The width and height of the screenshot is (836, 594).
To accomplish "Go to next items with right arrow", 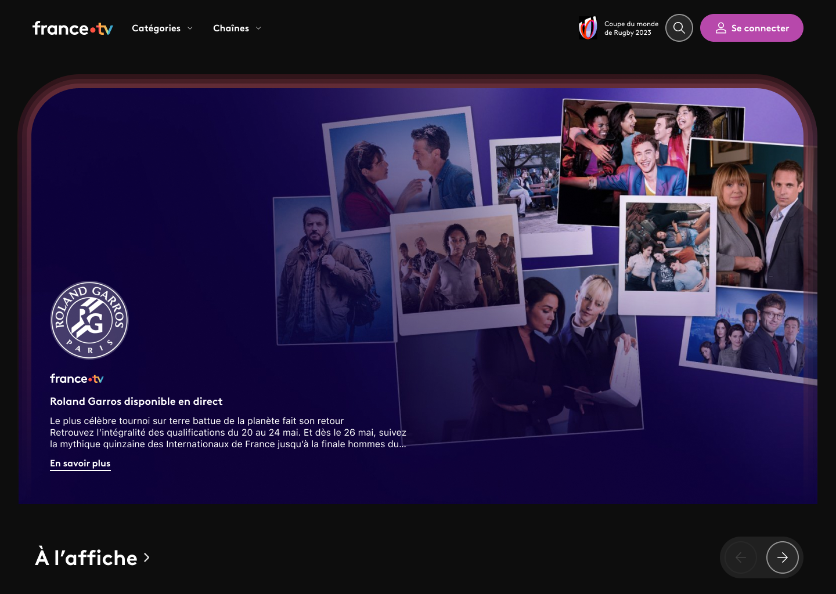I will [x=783, y=557].
